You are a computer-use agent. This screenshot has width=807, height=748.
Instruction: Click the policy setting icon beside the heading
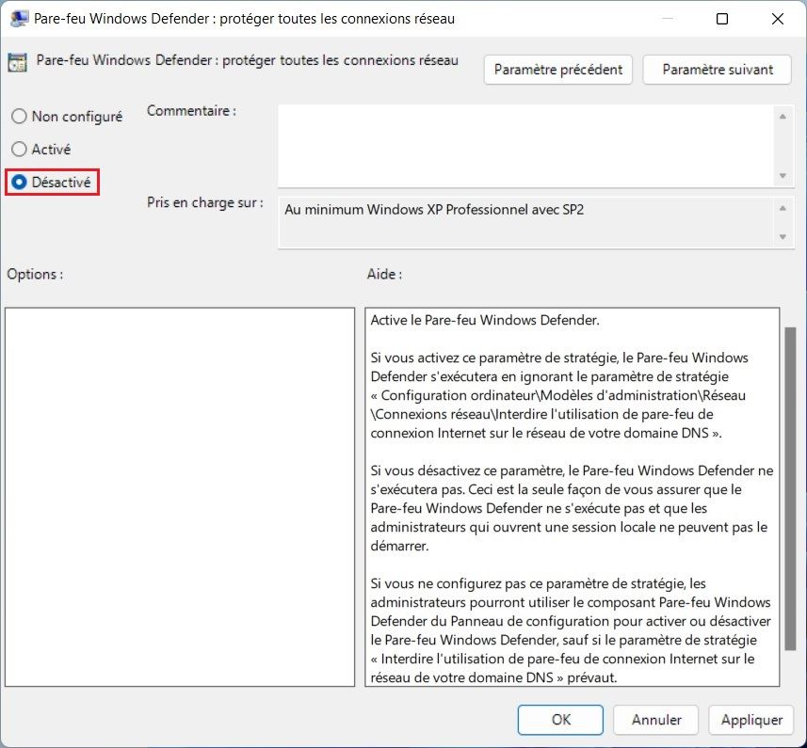tap(17, 63)
